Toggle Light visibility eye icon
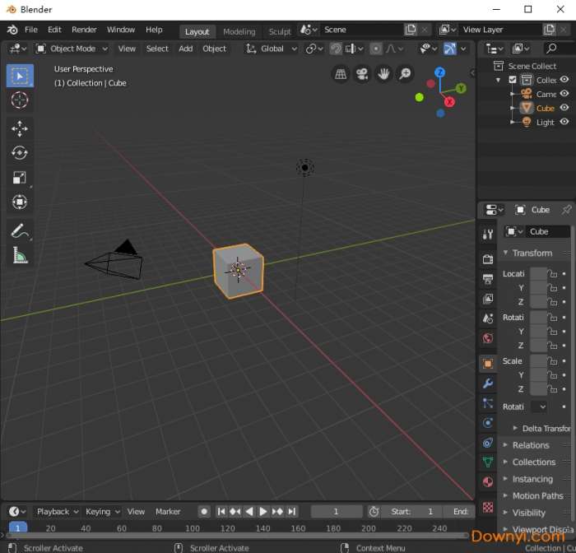The image size is (576, 553). coord(564,122)
